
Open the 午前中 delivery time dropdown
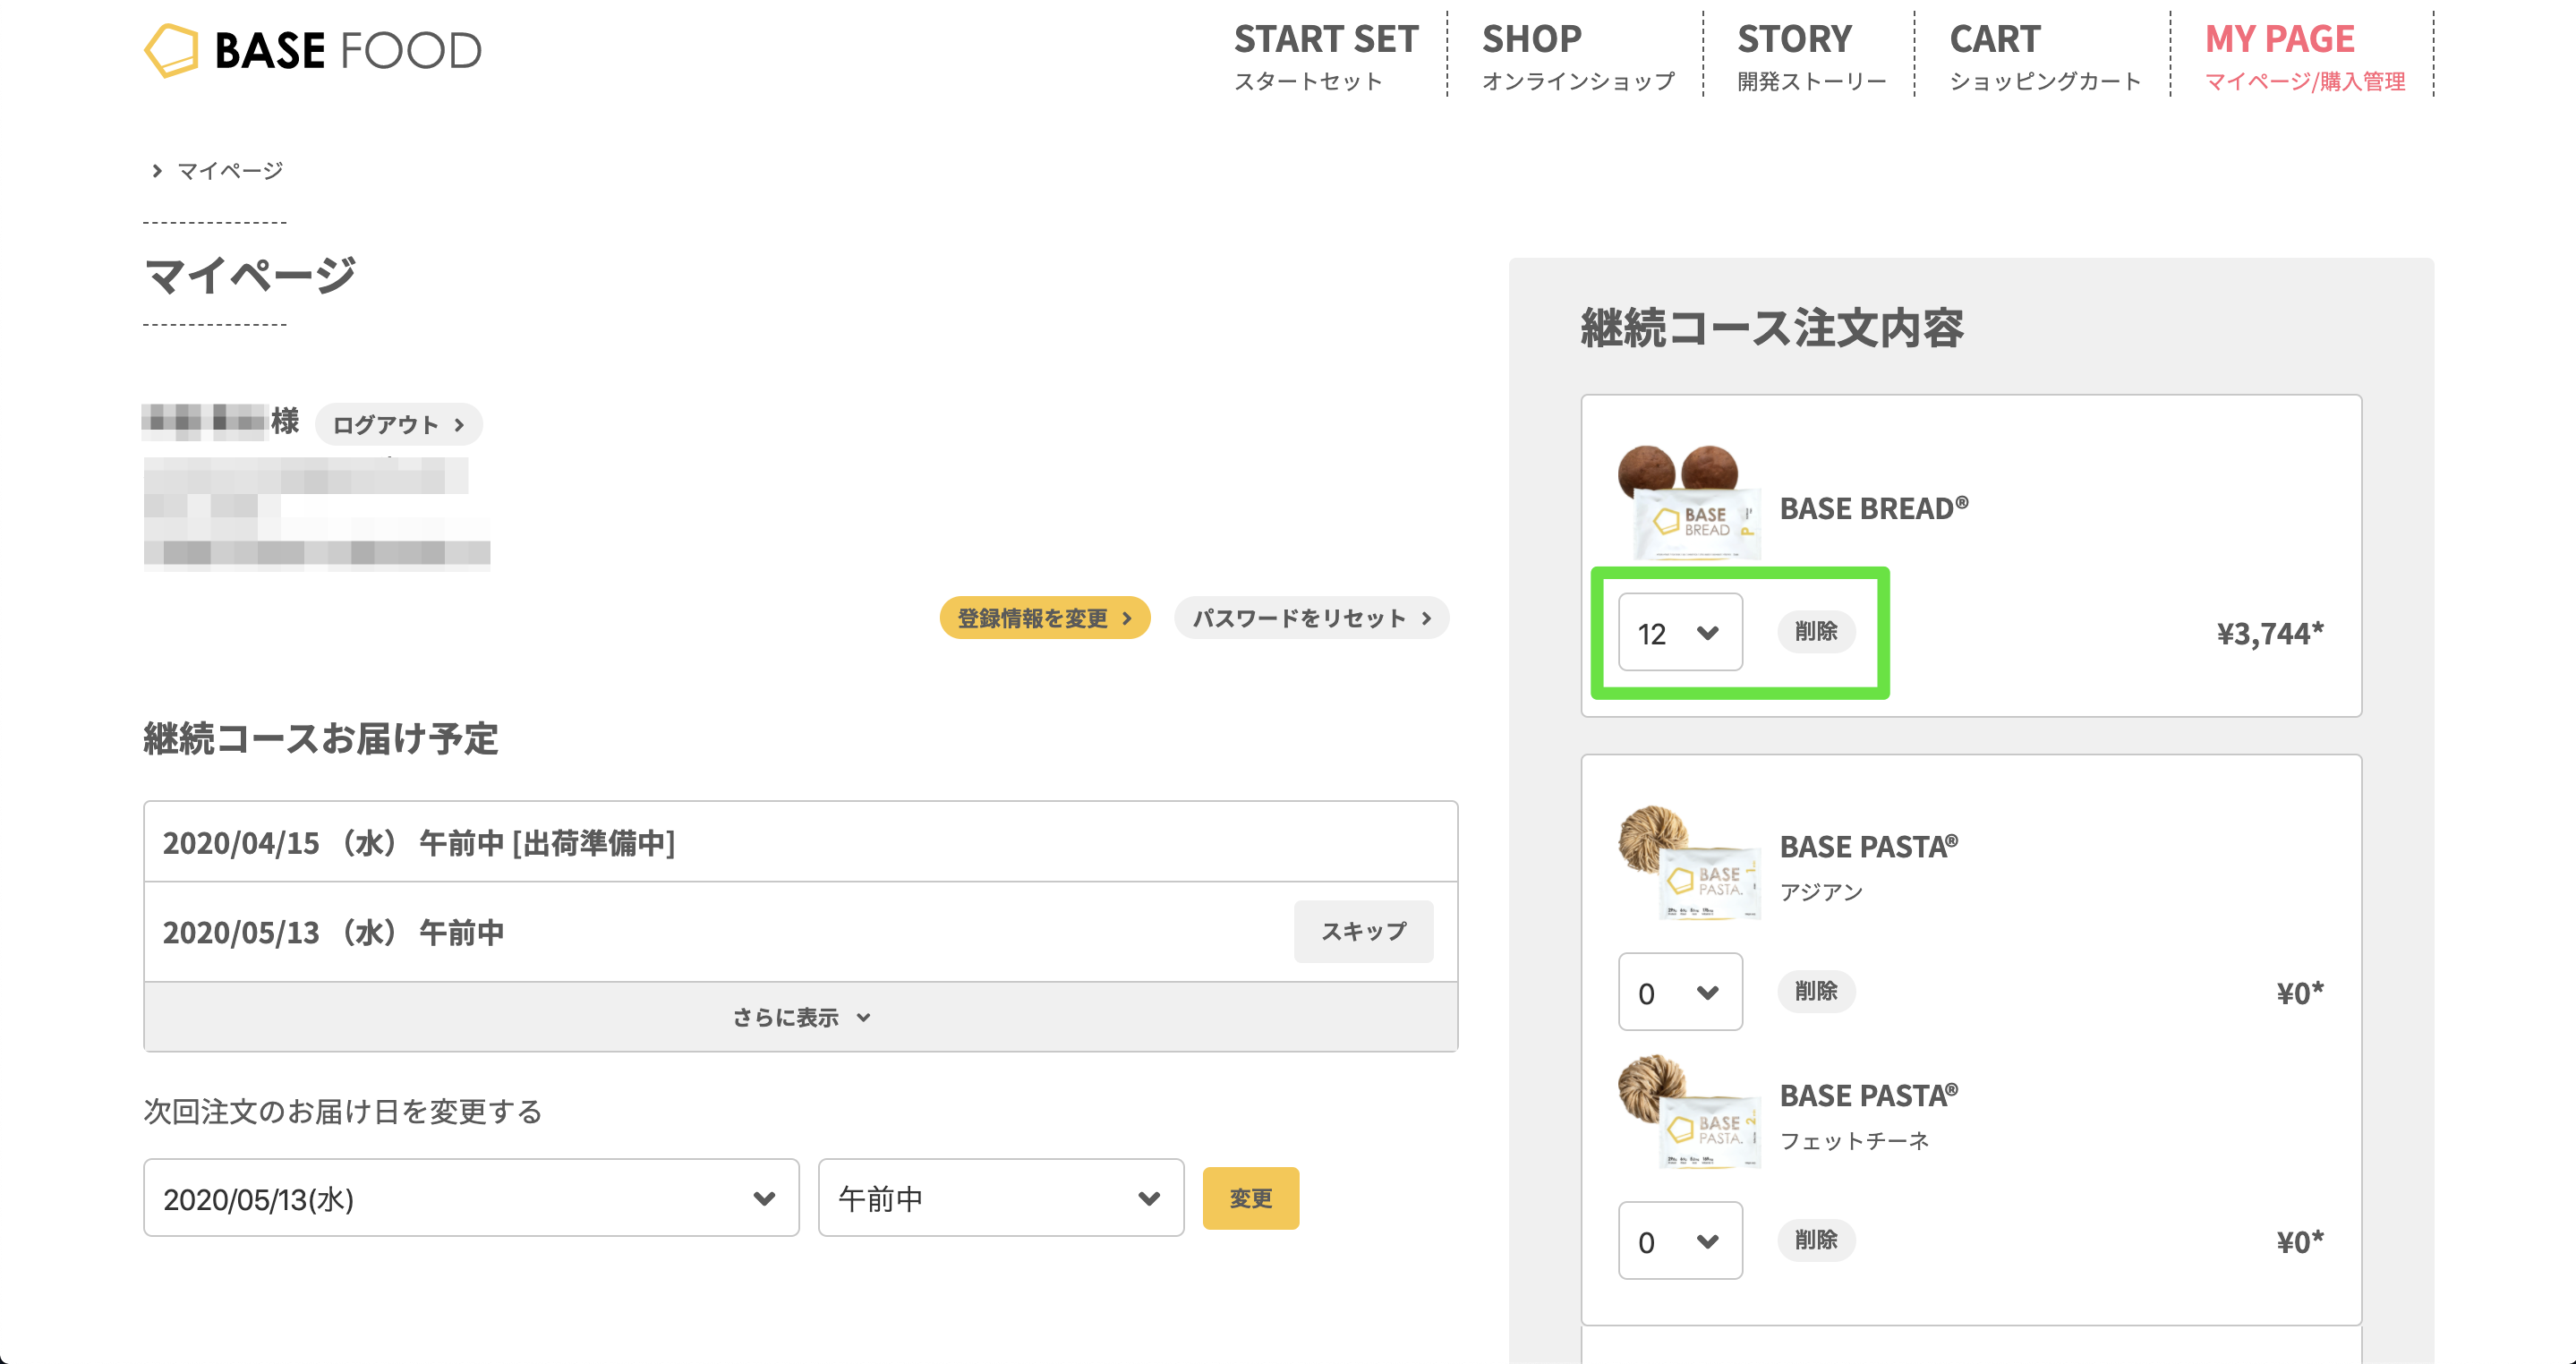point(1001,1198)
